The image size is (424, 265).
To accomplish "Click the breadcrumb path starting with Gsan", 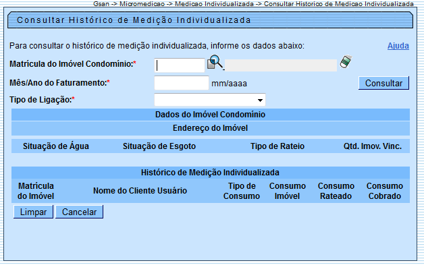I will click(x=253, y=4).
